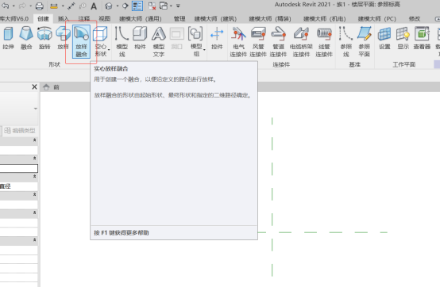Switch to the 注释 (Annotate) tab

point(84,19)
